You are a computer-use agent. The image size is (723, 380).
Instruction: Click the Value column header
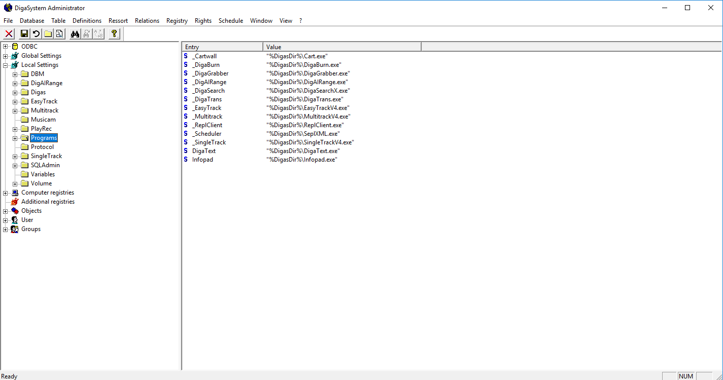click(x=341, y=47)
